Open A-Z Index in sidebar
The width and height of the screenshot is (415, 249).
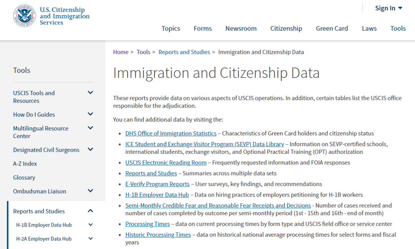click(25, 164)
